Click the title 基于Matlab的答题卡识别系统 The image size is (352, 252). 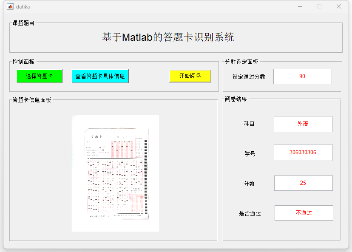click(168, 37)
